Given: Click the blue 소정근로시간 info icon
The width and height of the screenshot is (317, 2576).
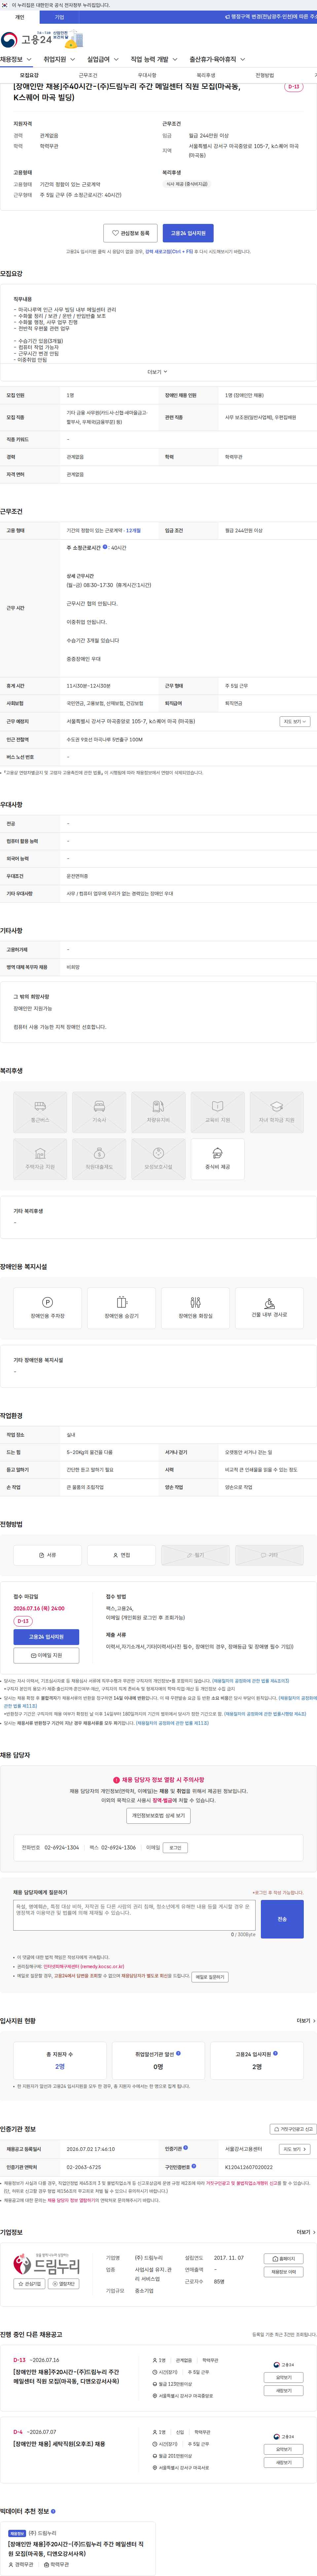Looking at the screenshot, I should coord(105,547).
